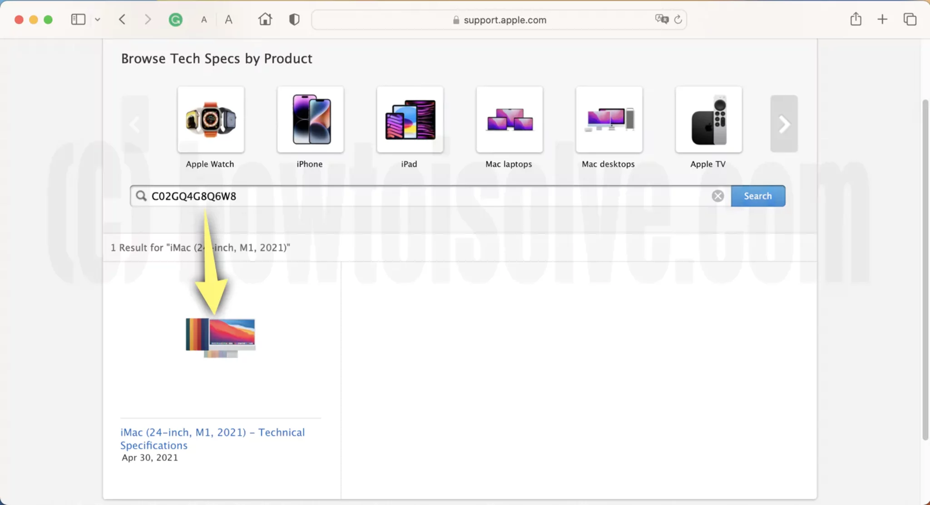
Task: Click the translate page icon
Action: (x=662, y=19)
